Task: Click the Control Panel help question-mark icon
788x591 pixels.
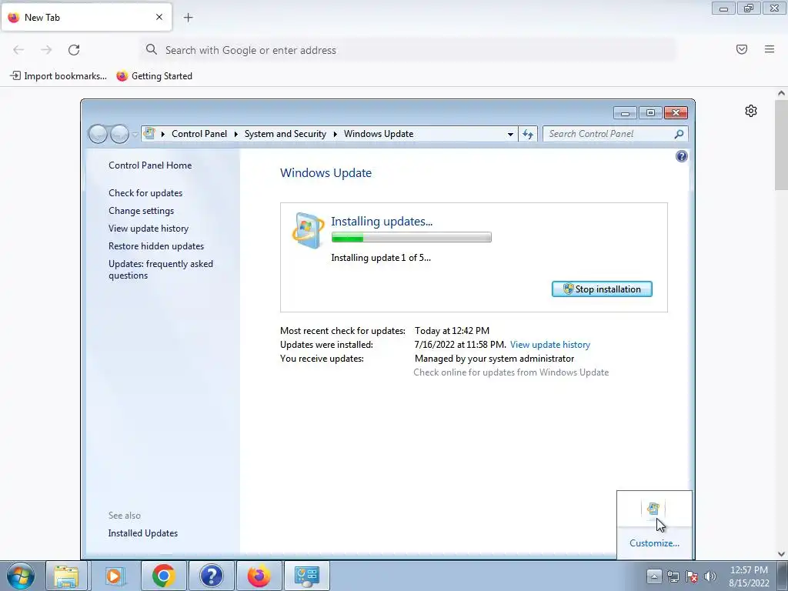Action: pyautogui.click(x=682, y=156)
